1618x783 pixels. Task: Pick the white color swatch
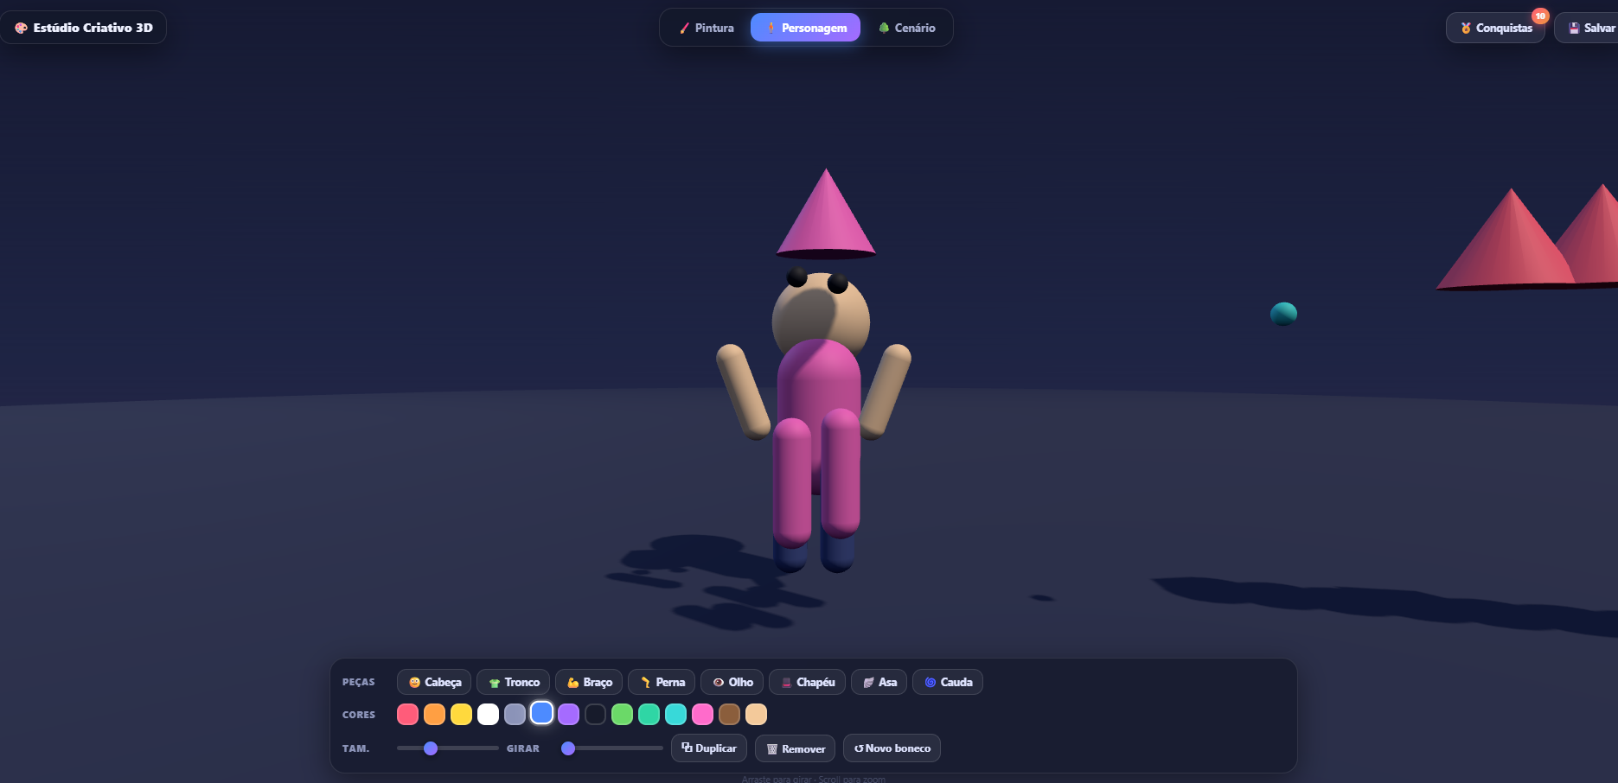click(488, 714)
